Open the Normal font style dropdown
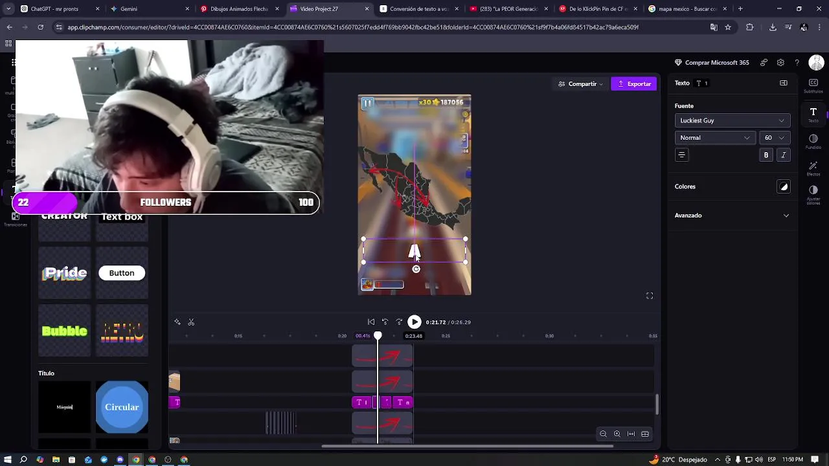The height and width of the screenshot is (466, 829). tap(715, 138)
